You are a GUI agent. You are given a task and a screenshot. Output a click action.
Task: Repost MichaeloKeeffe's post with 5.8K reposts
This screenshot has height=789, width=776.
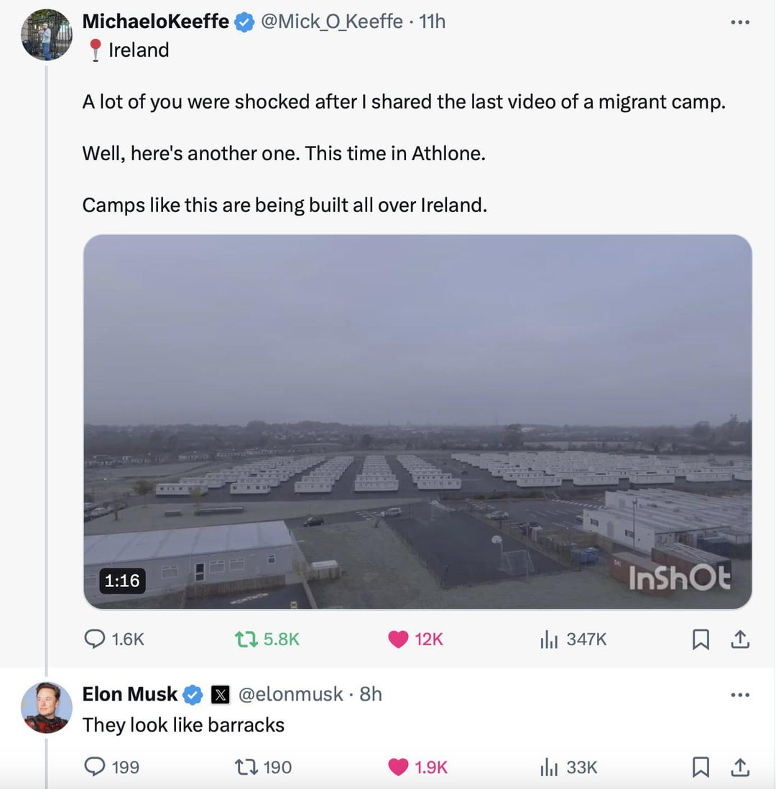[x=267, y=639]
